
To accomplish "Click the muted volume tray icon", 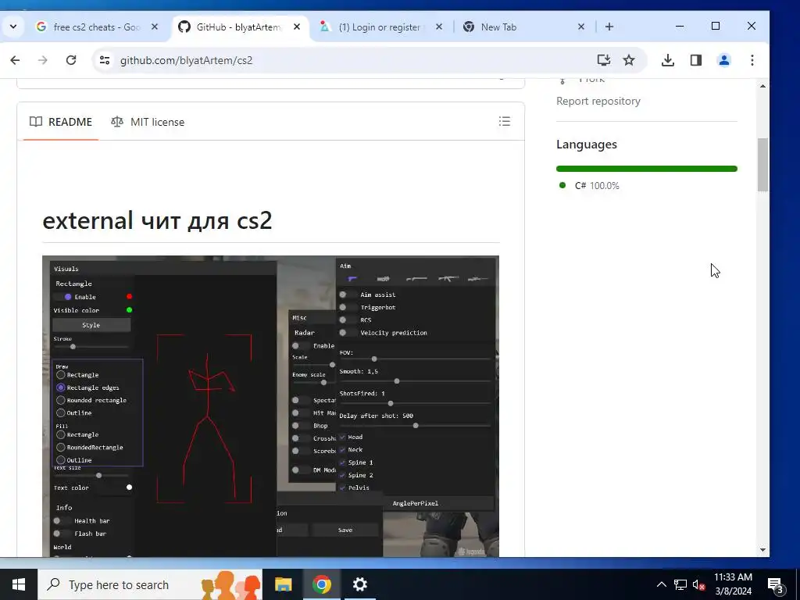I will 699,584.
